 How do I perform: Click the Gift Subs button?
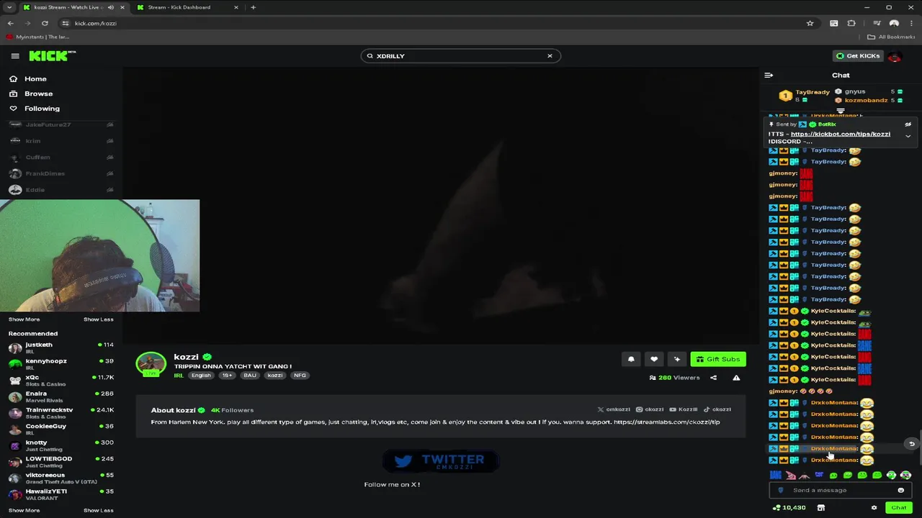coord(718,359)
